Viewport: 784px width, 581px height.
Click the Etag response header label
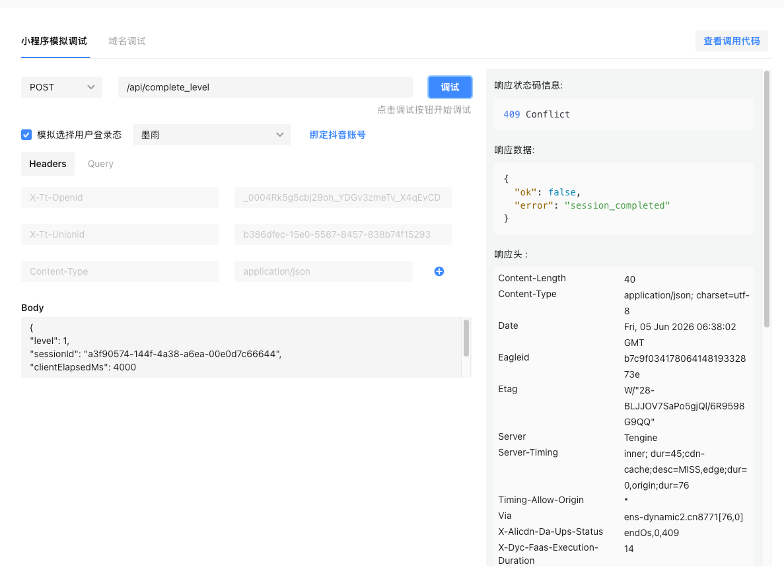click(507, 389)
